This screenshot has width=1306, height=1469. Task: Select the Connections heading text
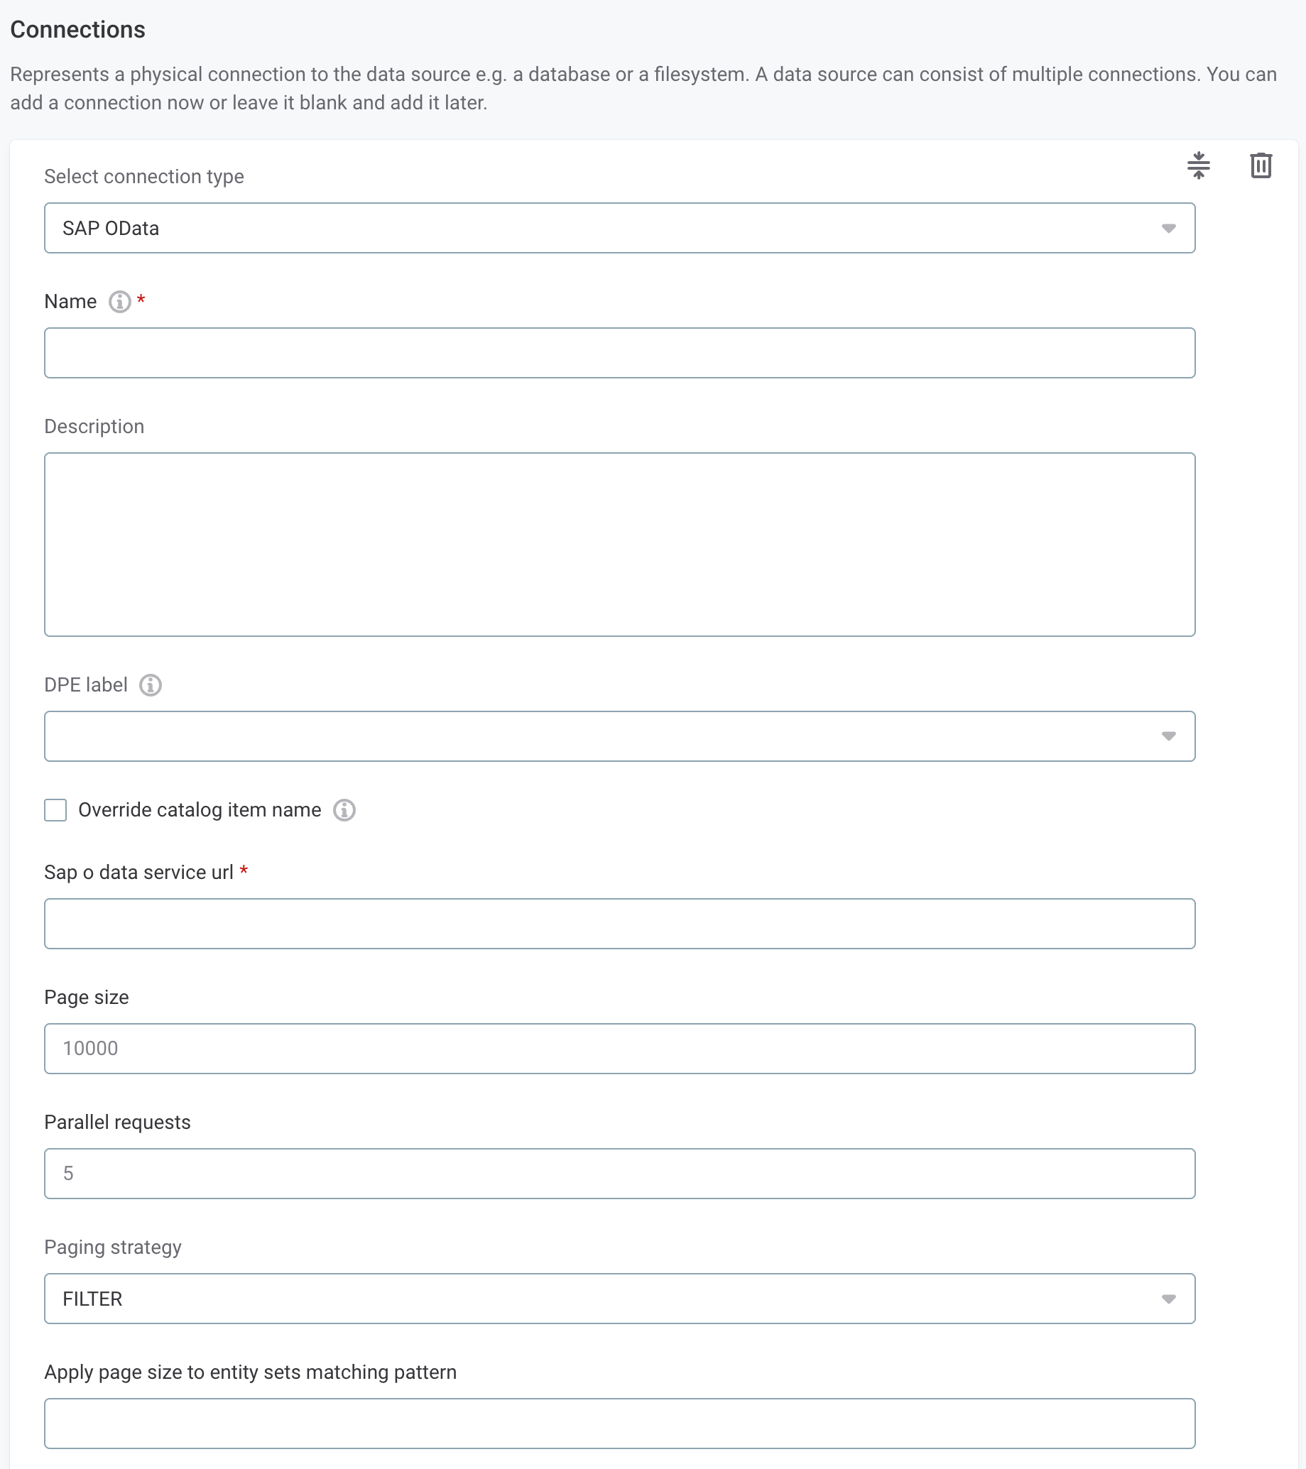[77, 30]
